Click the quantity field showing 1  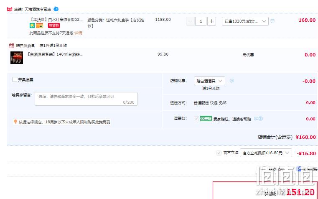[201, 21]
